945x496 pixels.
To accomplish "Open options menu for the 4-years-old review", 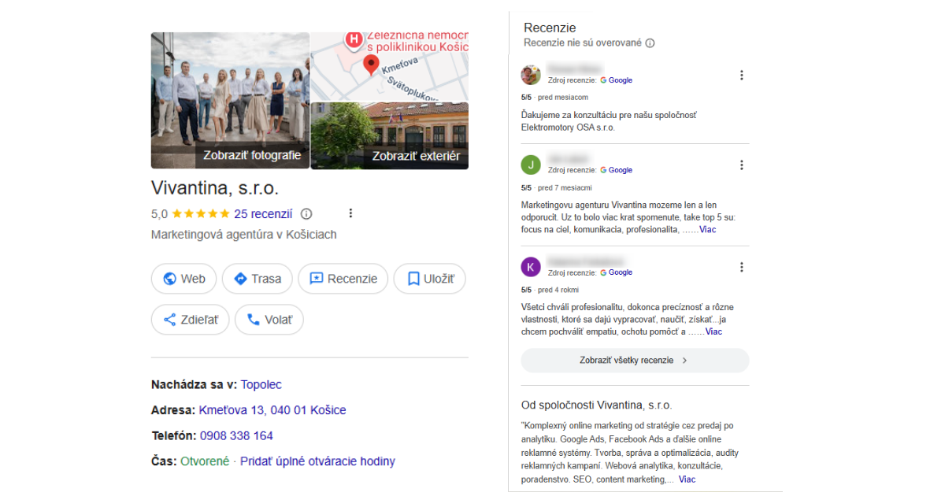I will 741,268.
